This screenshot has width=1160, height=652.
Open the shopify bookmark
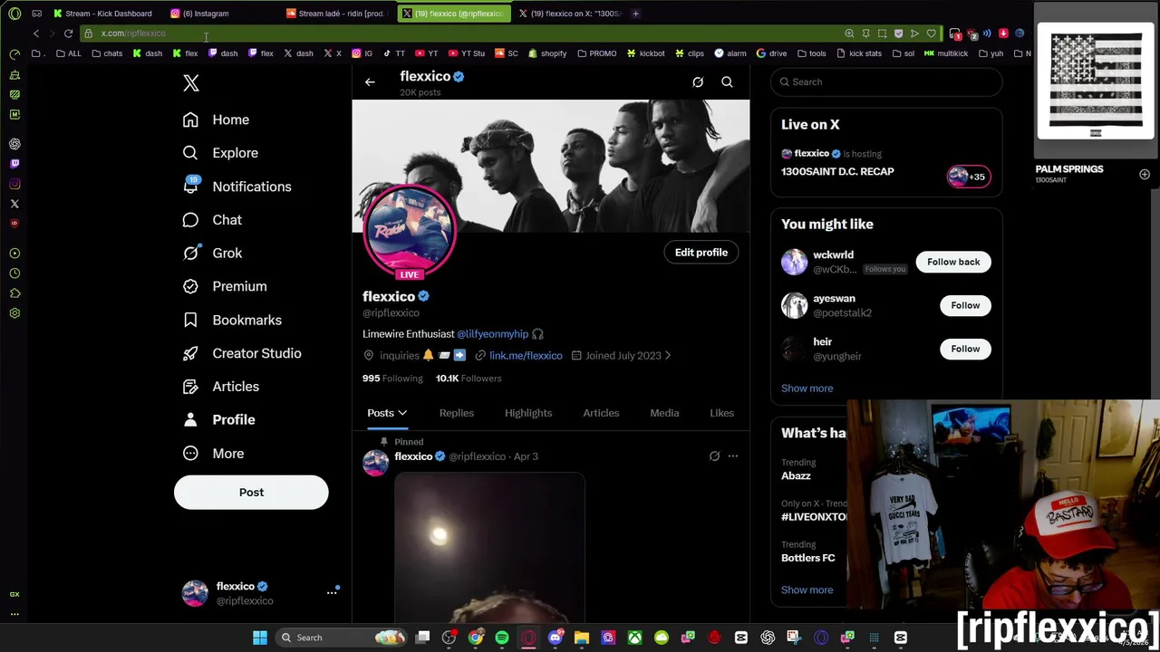[547, 53]
